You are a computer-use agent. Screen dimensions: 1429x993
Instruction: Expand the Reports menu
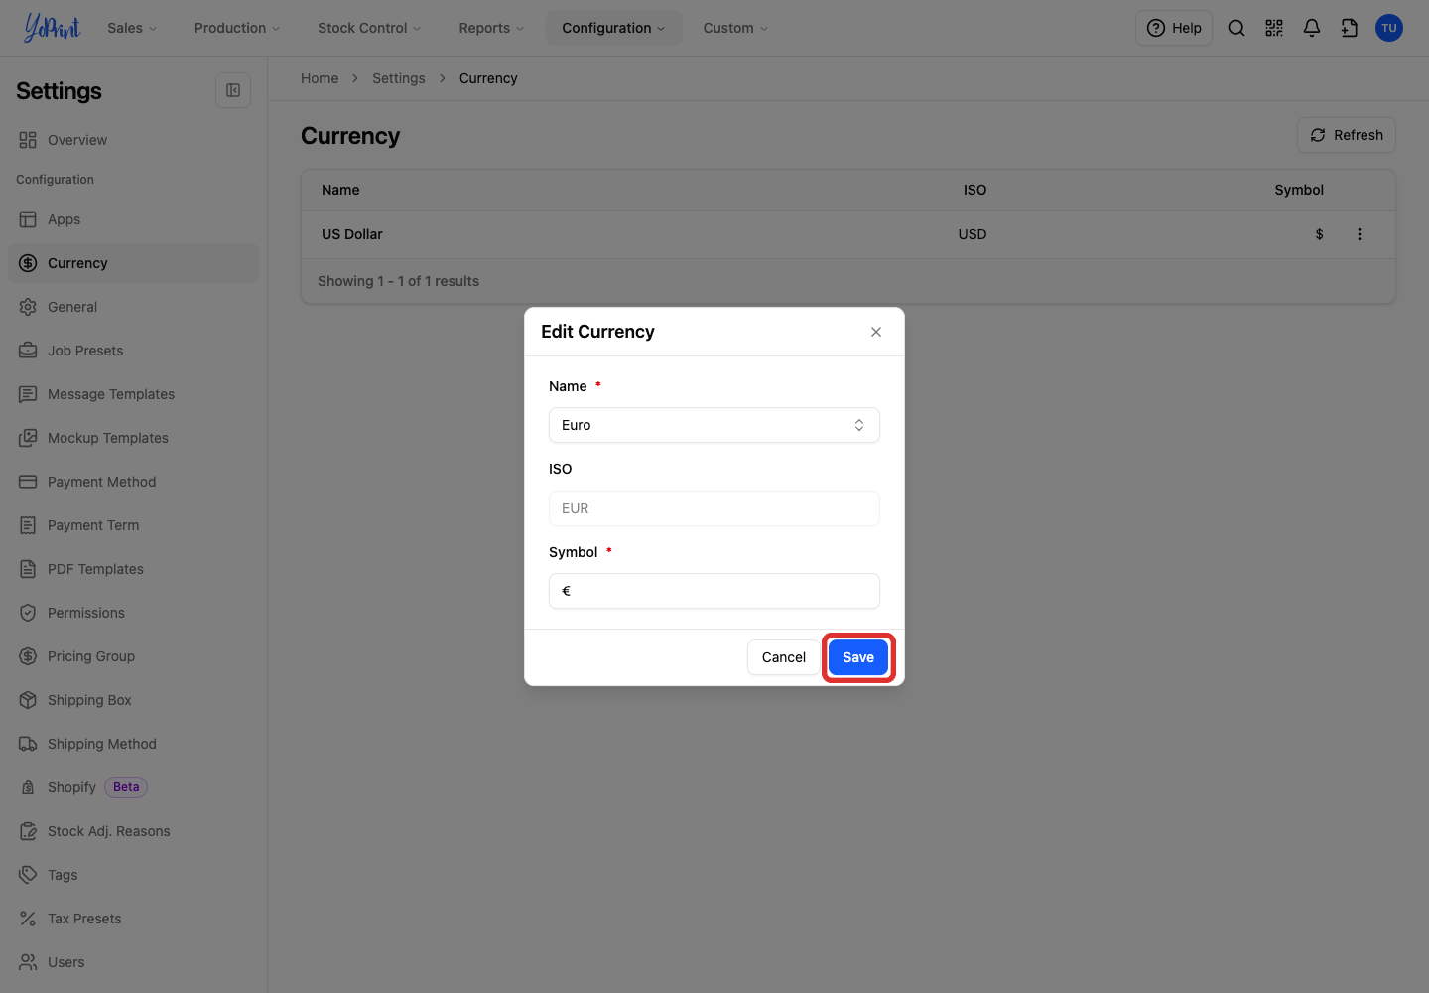click(x=491, y=28)
